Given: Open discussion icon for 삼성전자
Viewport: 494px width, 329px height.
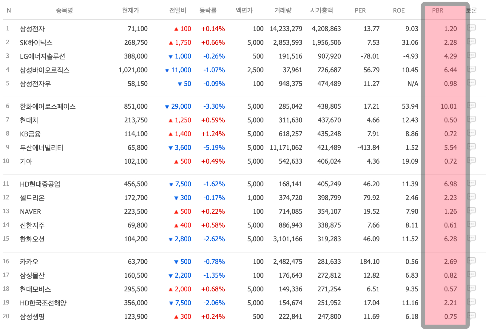Looking at the screenshot, I should point(471,28).
